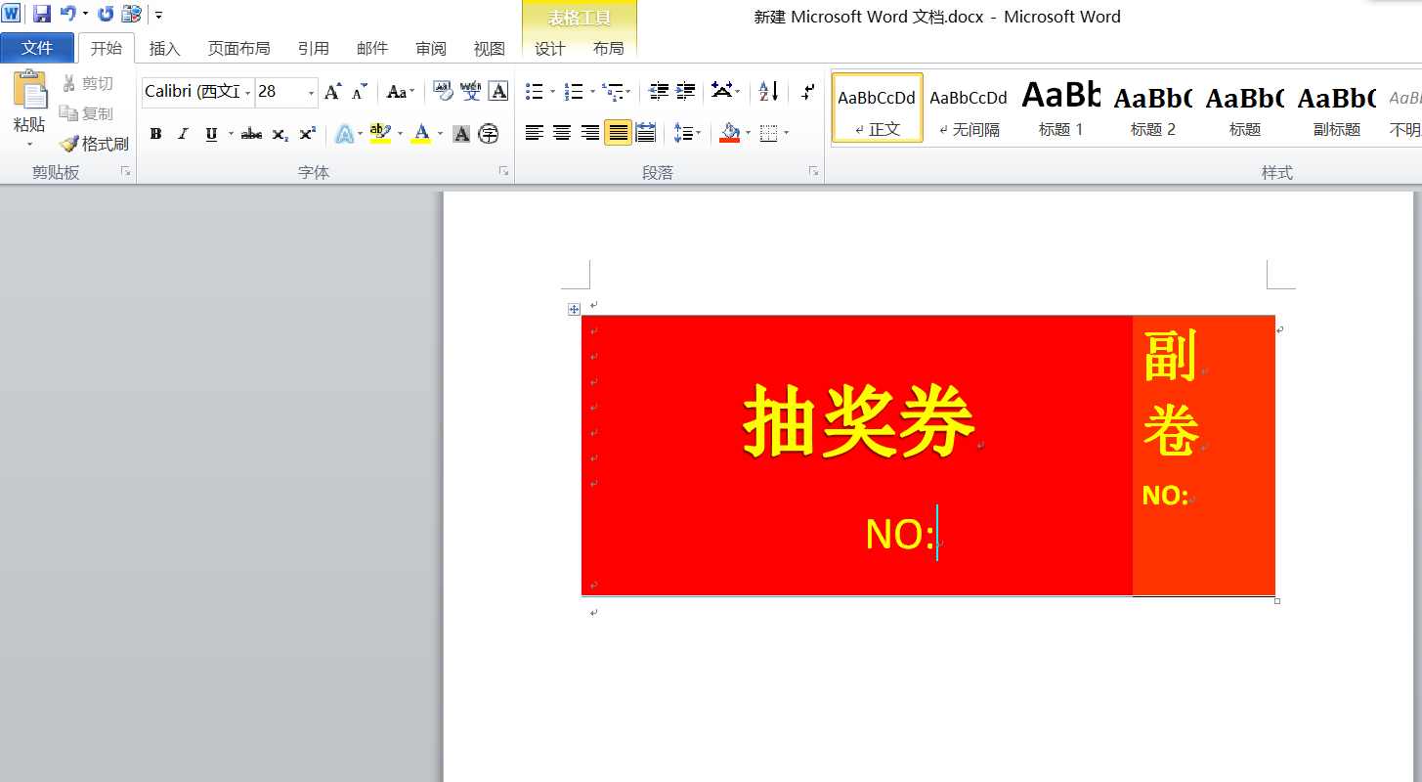This screenshot has height=782, width=1422.
Task: Click the table move handle icon
Action: click(x=575, y=310)
